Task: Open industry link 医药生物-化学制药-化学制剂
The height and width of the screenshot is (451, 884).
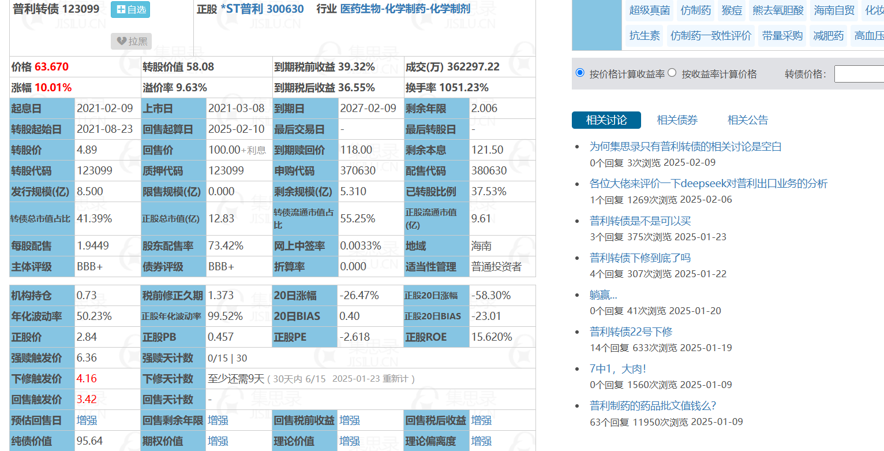Action: tap(406, 9)
